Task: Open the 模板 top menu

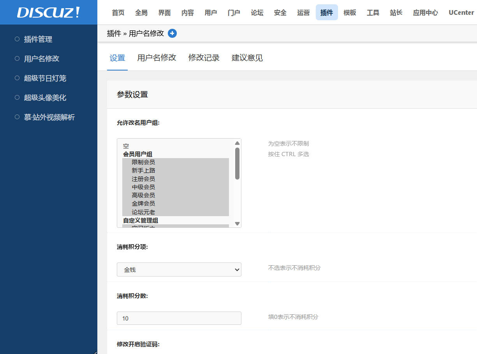Action: [x=350, y=12]
